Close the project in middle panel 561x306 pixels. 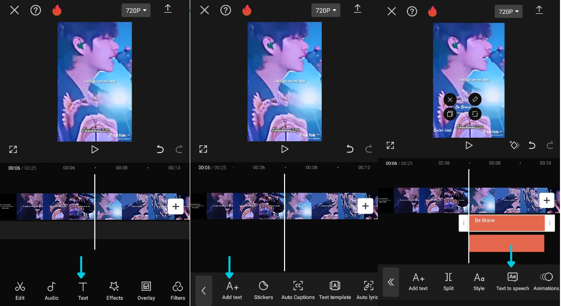[205, 10]
